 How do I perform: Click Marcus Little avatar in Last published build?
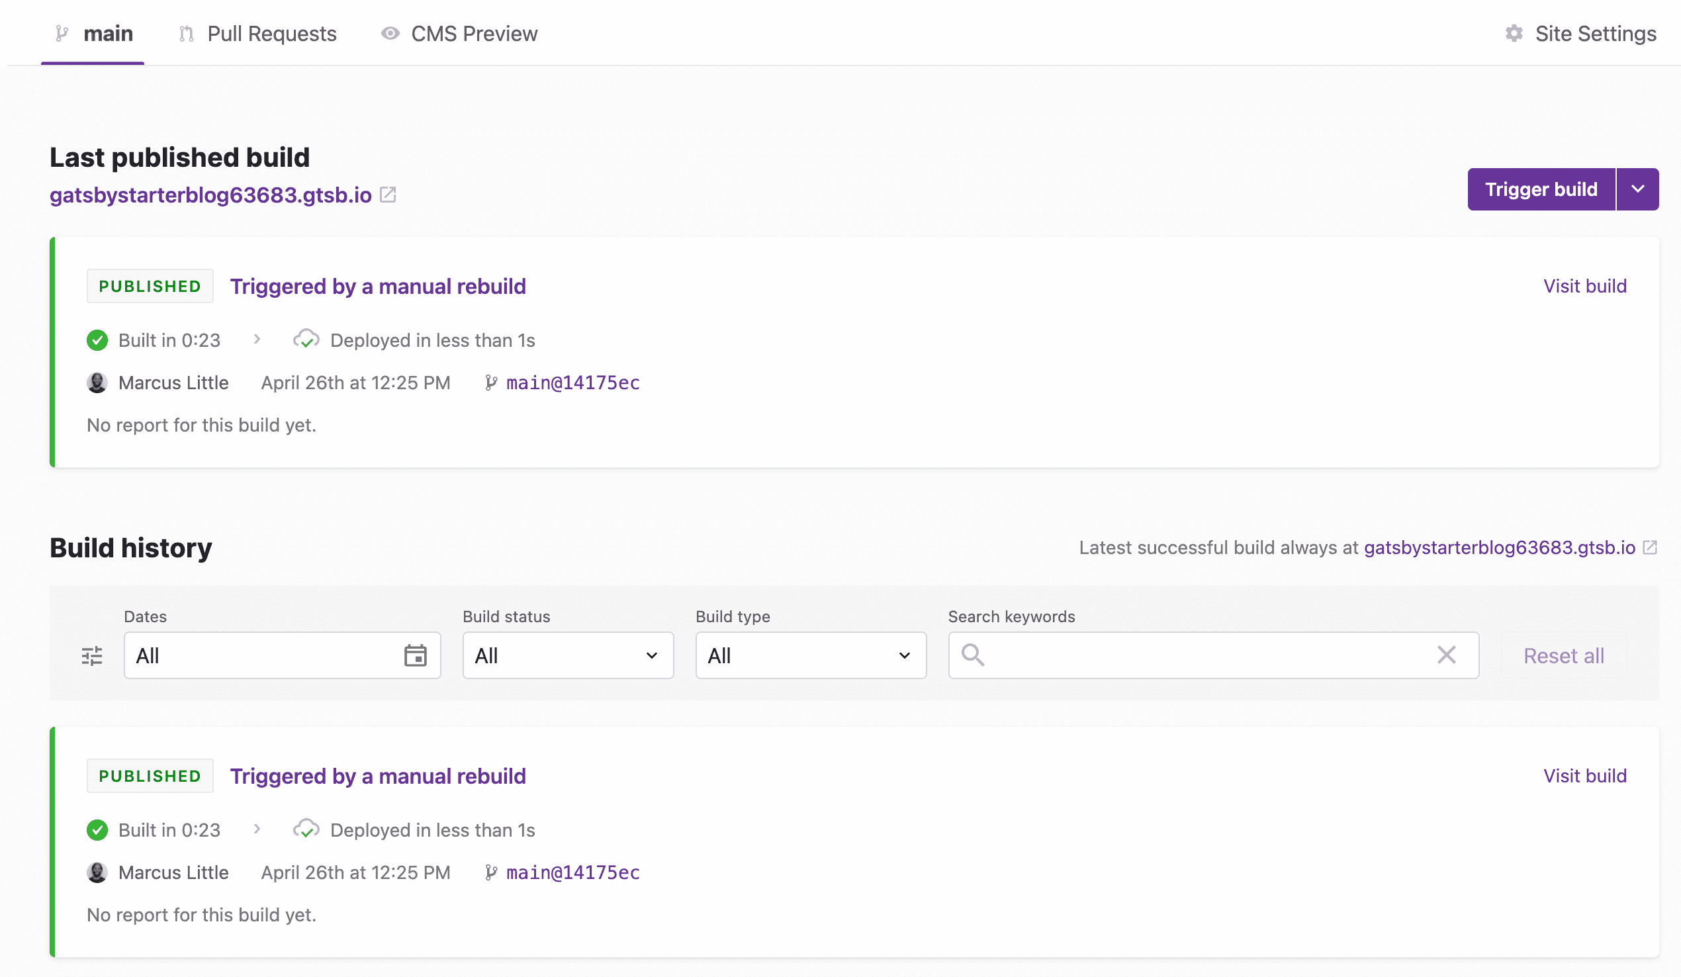(97, 383)
